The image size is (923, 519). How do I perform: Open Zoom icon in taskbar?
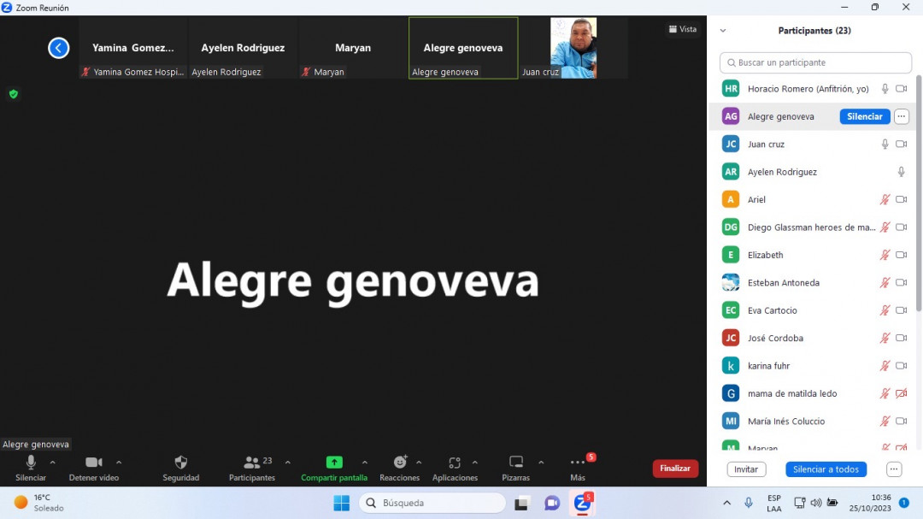click(x=582, y=503)
